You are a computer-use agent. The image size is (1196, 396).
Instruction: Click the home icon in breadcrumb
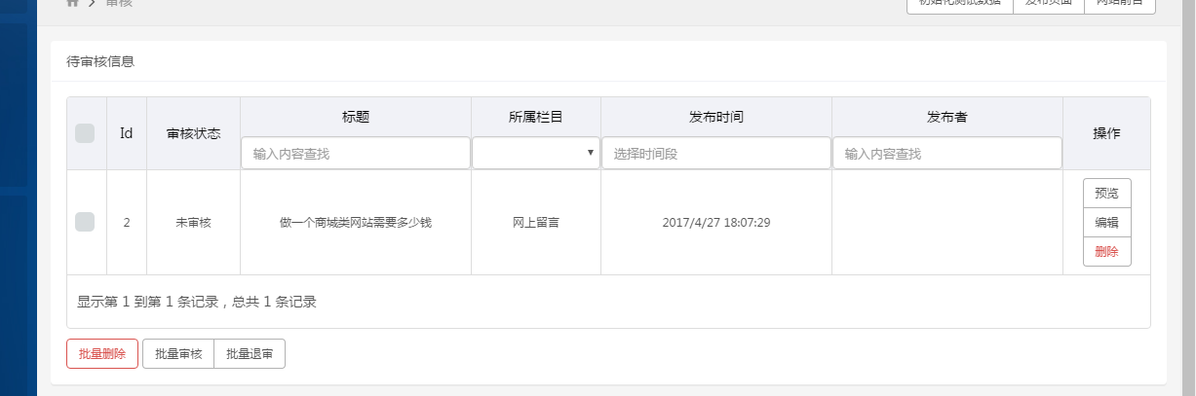coord(73,4)
